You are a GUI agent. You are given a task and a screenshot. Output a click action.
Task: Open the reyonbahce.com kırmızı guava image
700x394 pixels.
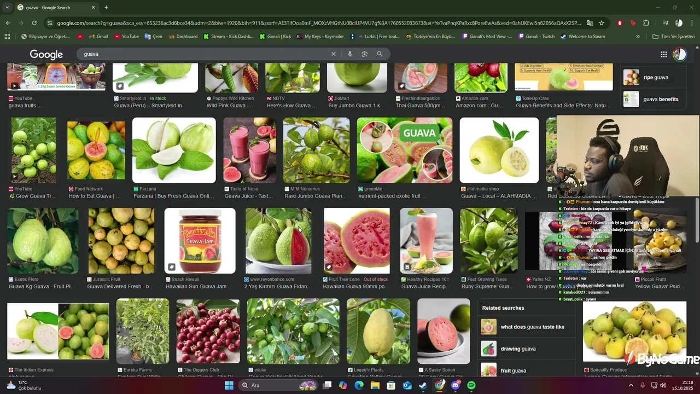278,241
